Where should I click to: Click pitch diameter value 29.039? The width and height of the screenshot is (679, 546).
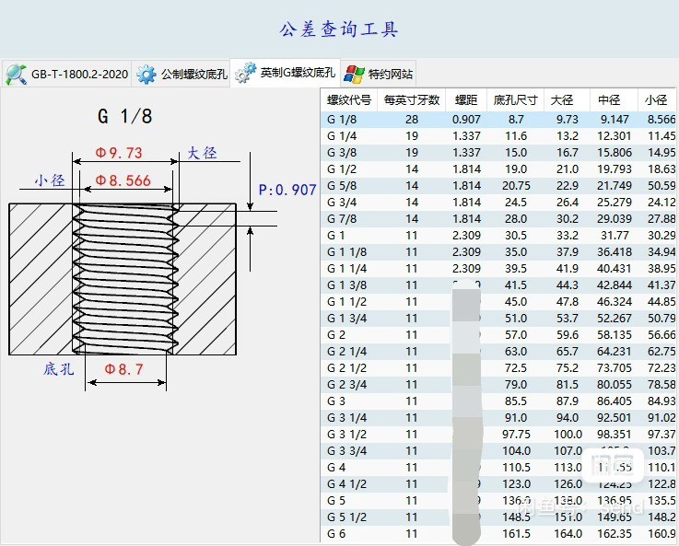coord(615,219)
